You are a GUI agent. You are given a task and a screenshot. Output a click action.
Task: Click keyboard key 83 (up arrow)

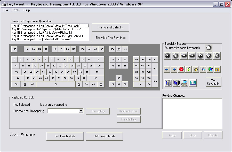(119, 78)
